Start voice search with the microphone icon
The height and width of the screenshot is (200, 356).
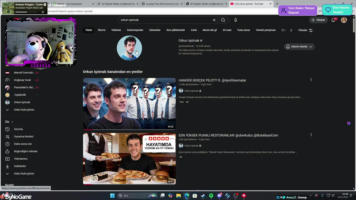(236, 20)
